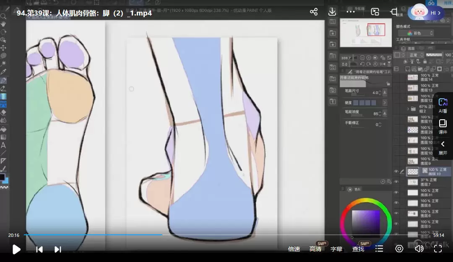Open the 课件 courseware panel
Image resolution: width=453 pixels, height=262 pixels.
443,126
